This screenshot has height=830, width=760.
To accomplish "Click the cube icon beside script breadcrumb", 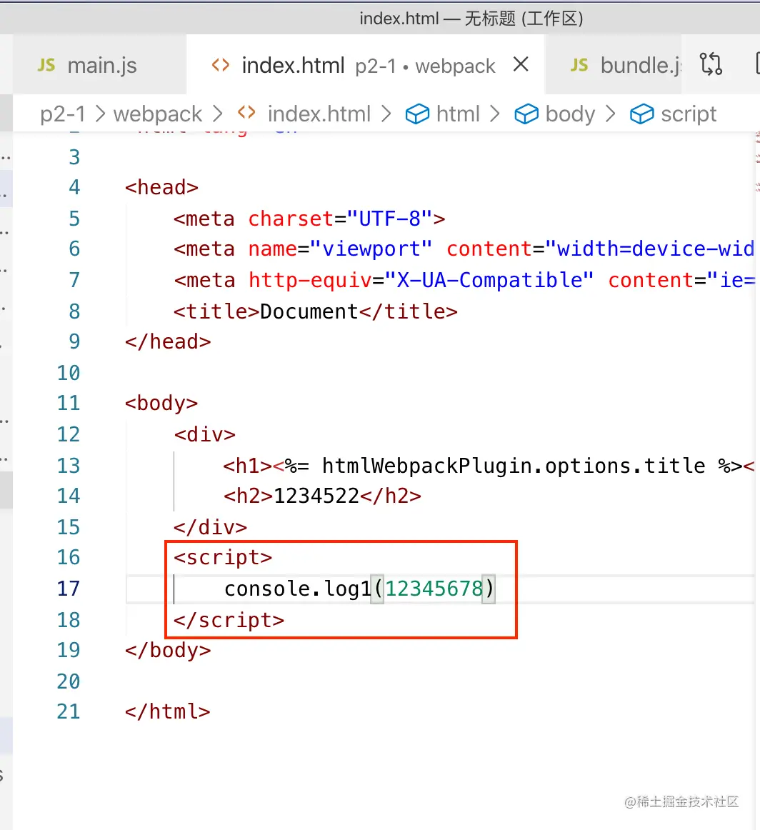I will coord(641,114).
